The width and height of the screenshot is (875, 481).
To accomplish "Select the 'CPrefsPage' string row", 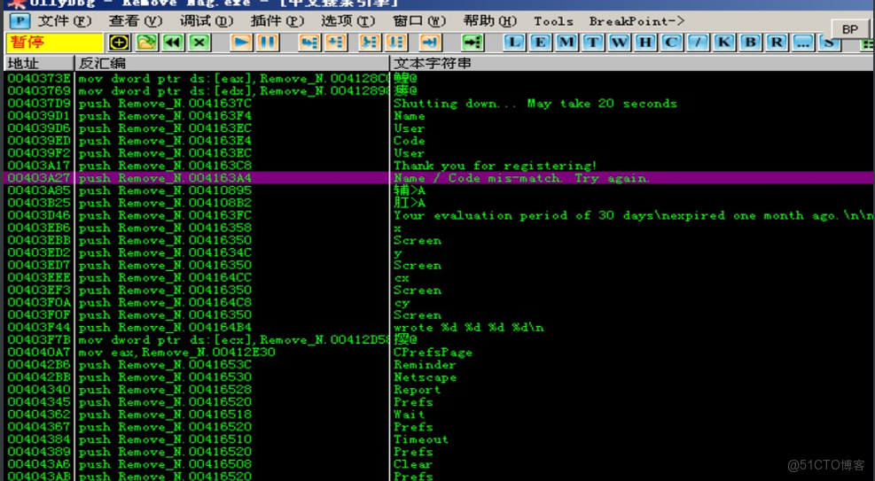I will pyautogui.click(x=439, y=353).
